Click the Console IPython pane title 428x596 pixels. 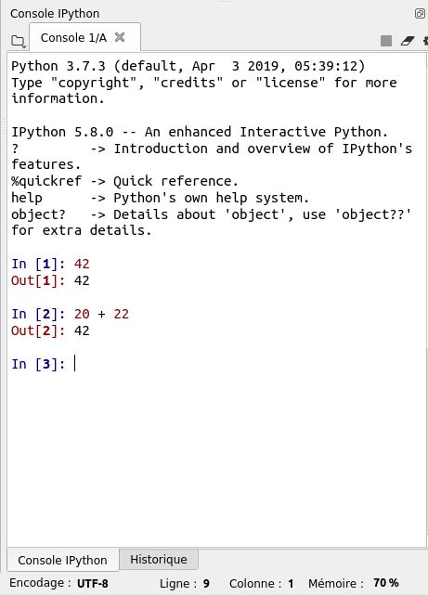point(55,14)
